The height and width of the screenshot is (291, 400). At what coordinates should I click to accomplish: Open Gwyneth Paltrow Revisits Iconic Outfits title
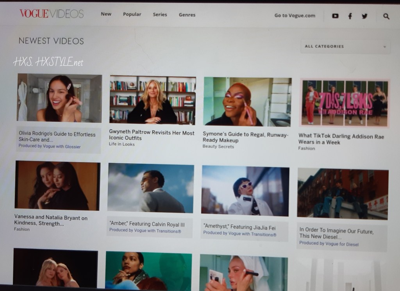(152, 136)
